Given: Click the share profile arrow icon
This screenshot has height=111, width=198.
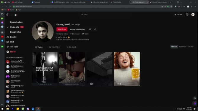Looking at the screenshot, I should [x=95, y=29].
